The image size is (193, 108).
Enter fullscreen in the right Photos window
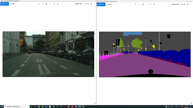191,103
